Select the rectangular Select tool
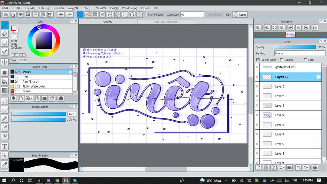 pos(4,101)
